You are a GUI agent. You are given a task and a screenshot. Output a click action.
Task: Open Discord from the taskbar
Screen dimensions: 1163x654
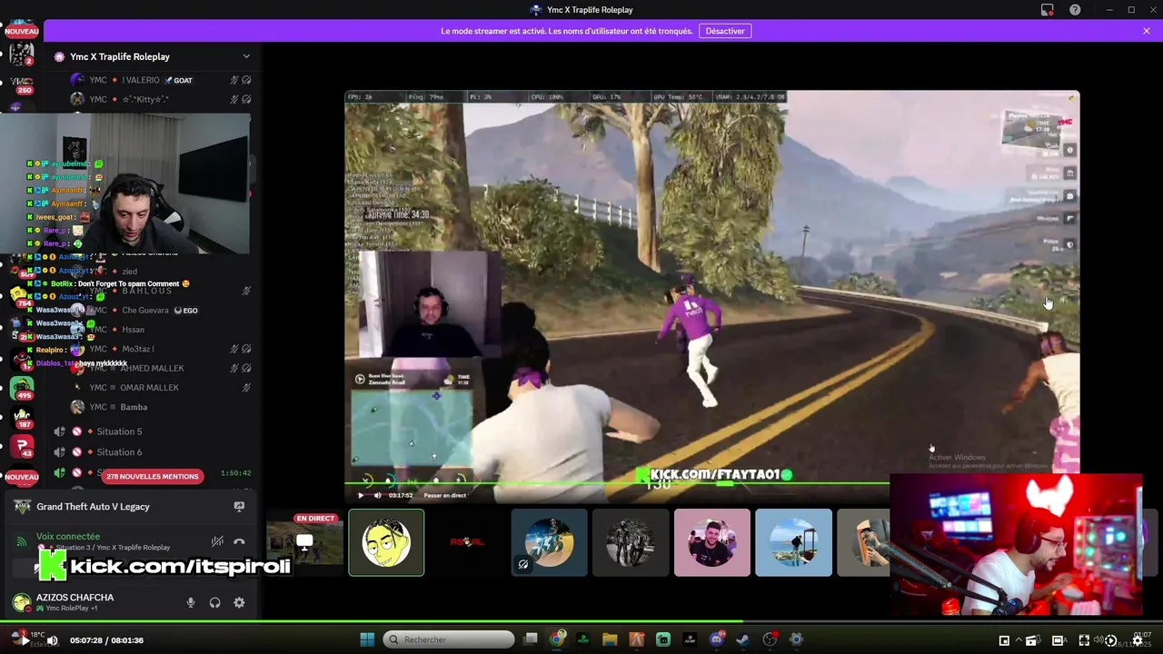tap(717, 639)
